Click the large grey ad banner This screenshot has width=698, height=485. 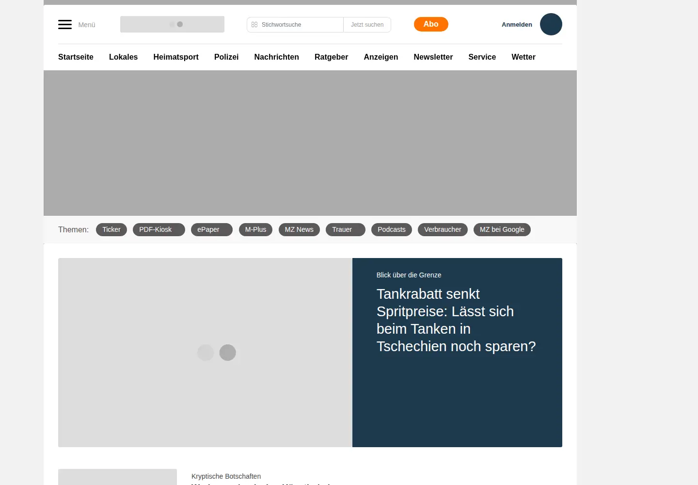(x=310, y=143)
